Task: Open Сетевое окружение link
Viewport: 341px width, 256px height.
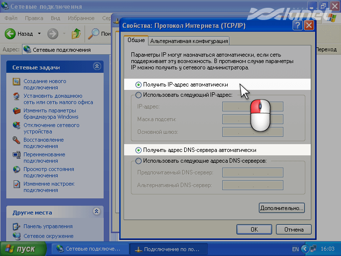Action: tap(48, 236)
